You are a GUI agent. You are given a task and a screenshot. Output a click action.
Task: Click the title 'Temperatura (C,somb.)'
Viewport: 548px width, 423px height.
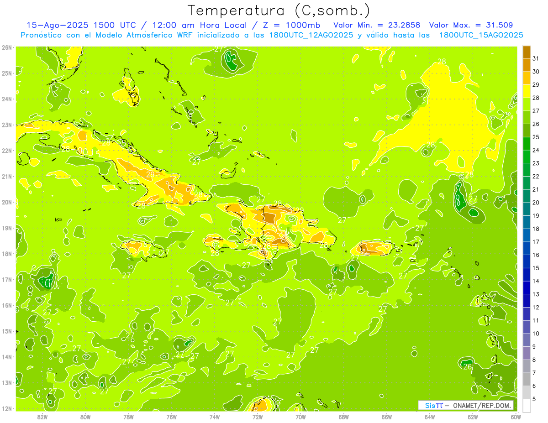[x=279, y=10]
